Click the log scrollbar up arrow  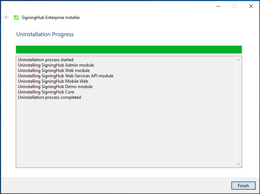pyautogui.click(x=238, y=60)
